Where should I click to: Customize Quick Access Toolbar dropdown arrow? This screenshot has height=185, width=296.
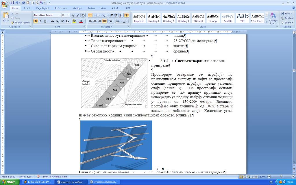[x=49, y=3]
